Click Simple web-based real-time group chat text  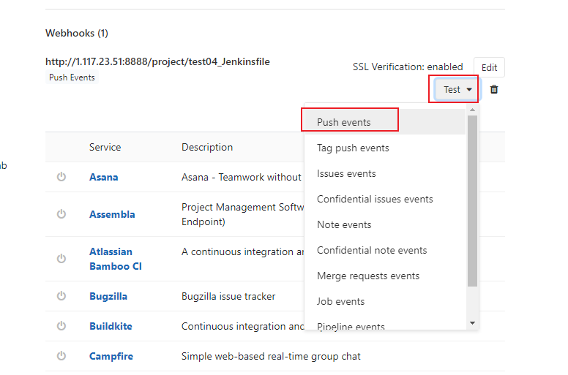(x=271, y=356)
